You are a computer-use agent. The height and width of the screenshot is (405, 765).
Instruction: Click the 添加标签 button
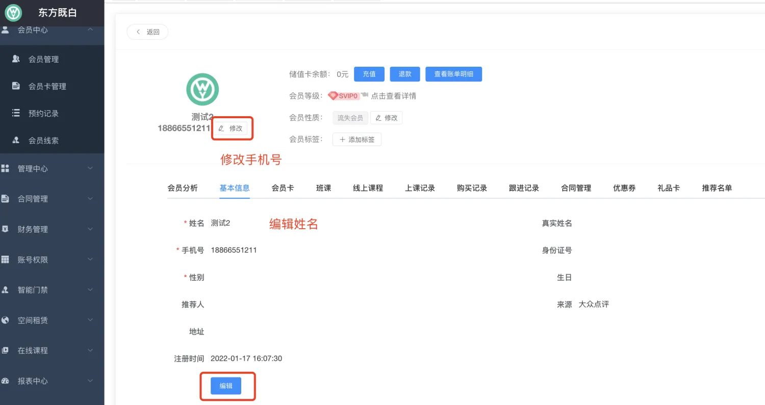(x=357, y=140)
